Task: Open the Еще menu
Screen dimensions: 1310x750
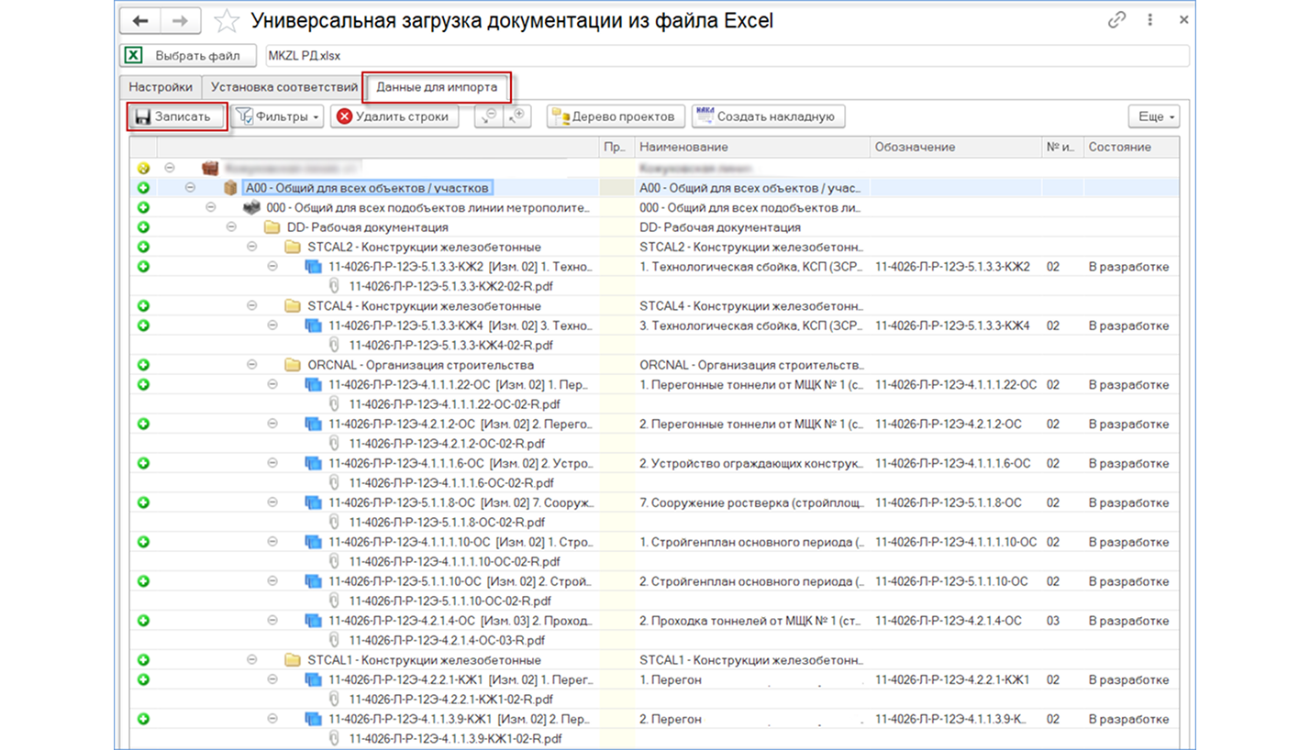Action: coord(1156,116)
